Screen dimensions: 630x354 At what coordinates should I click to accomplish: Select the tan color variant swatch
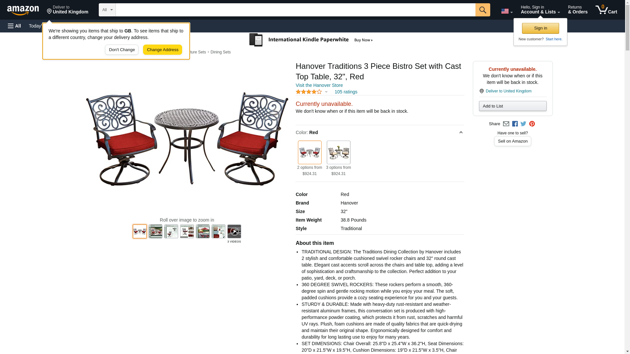(x=338, y=152)
